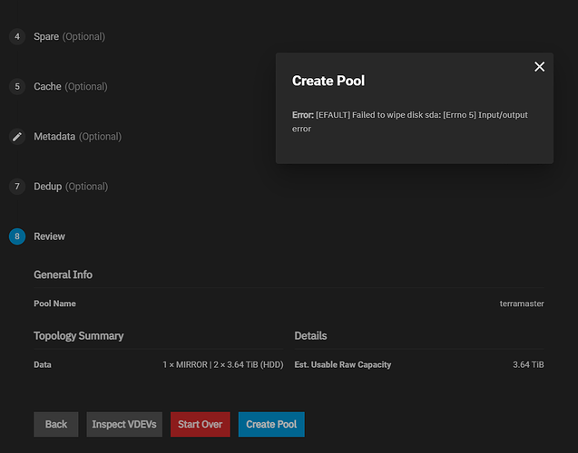Click the step 4 circle icon for Spare
The height and width of the screenshot is (453, 578).
(17, 36)
